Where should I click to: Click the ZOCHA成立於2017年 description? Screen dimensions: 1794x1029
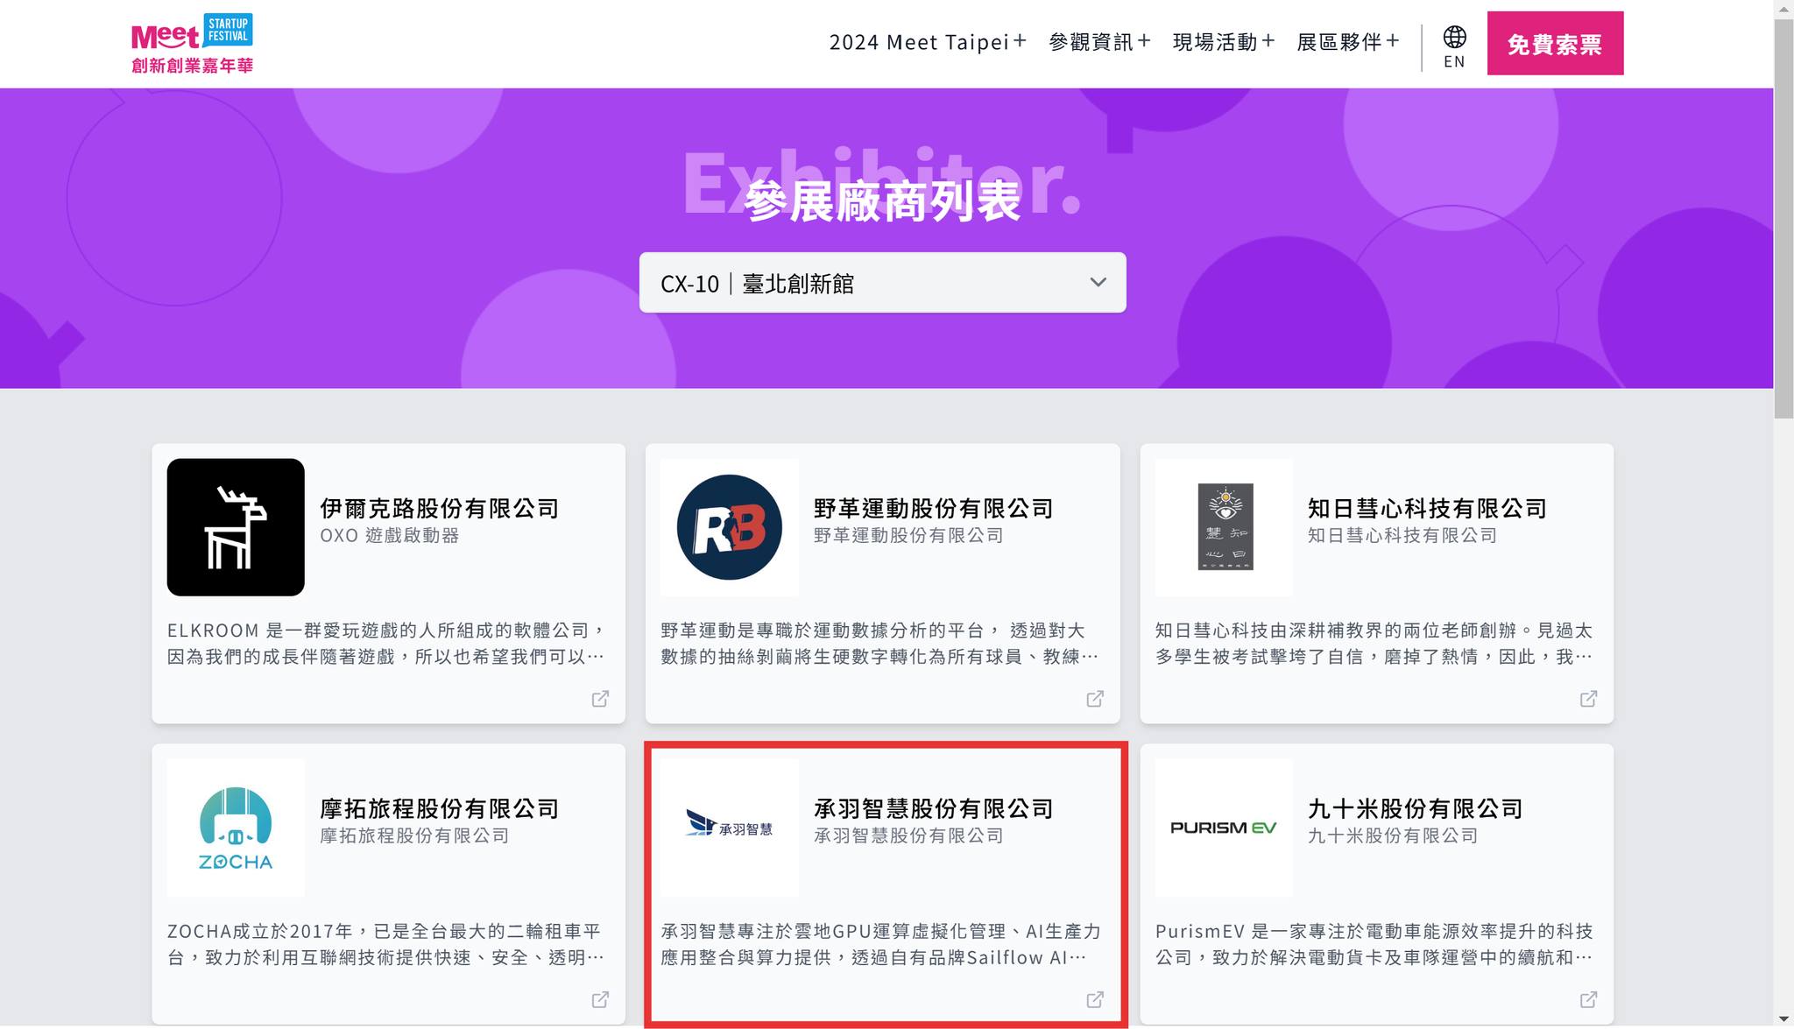click(386, 944)
